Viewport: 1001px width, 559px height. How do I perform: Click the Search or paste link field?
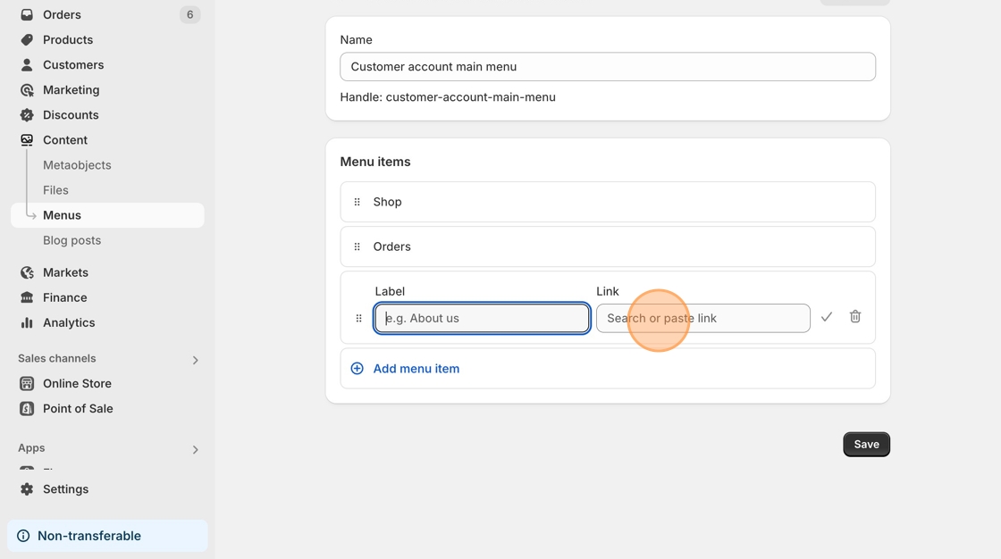(702, 318)
